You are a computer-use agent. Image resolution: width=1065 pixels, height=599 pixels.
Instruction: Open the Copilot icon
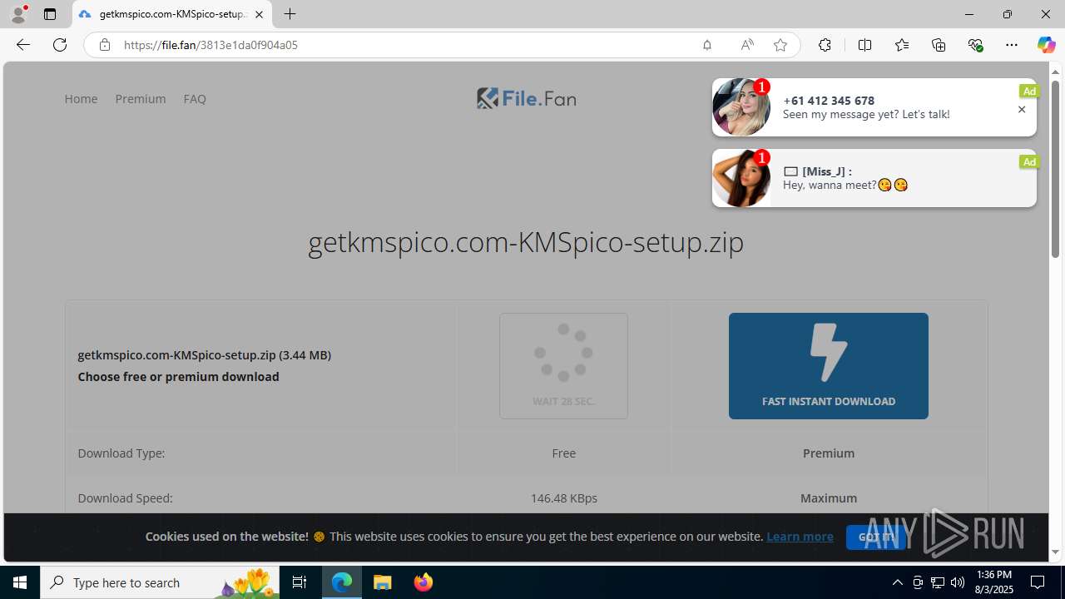[x=1046, y=45]
